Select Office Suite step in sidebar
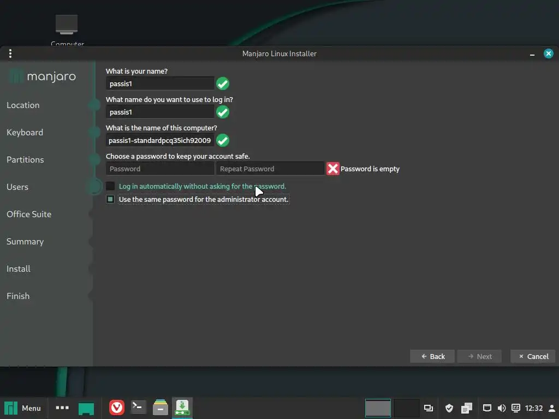The width and height of the screenshot is (559, 419). [x=29, y=214]
